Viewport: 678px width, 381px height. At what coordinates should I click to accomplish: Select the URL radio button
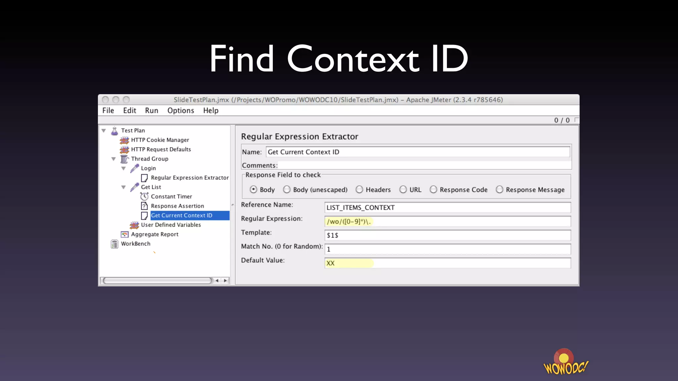coord(403,190)
